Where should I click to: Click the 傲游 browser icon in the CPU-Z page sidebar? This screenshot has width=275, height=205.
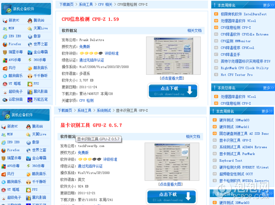click(x=30, y=36)
